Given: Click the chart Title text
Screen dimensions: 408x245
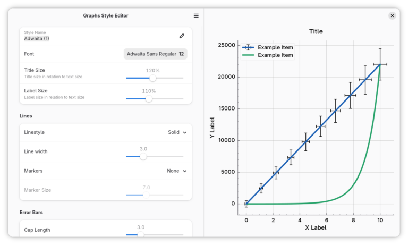Looking at the screenshot, I should coord(316,31).
